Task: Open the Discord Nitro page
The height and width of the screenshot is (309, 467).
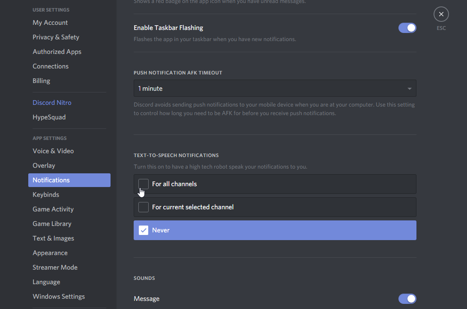Action: [x=52, y=102]
